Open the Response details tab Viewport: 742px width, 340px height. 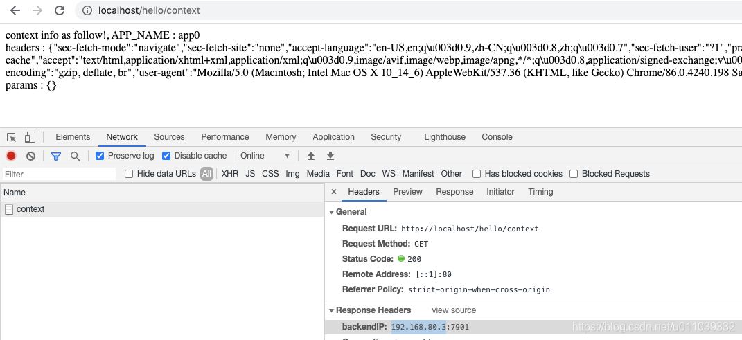454,192
